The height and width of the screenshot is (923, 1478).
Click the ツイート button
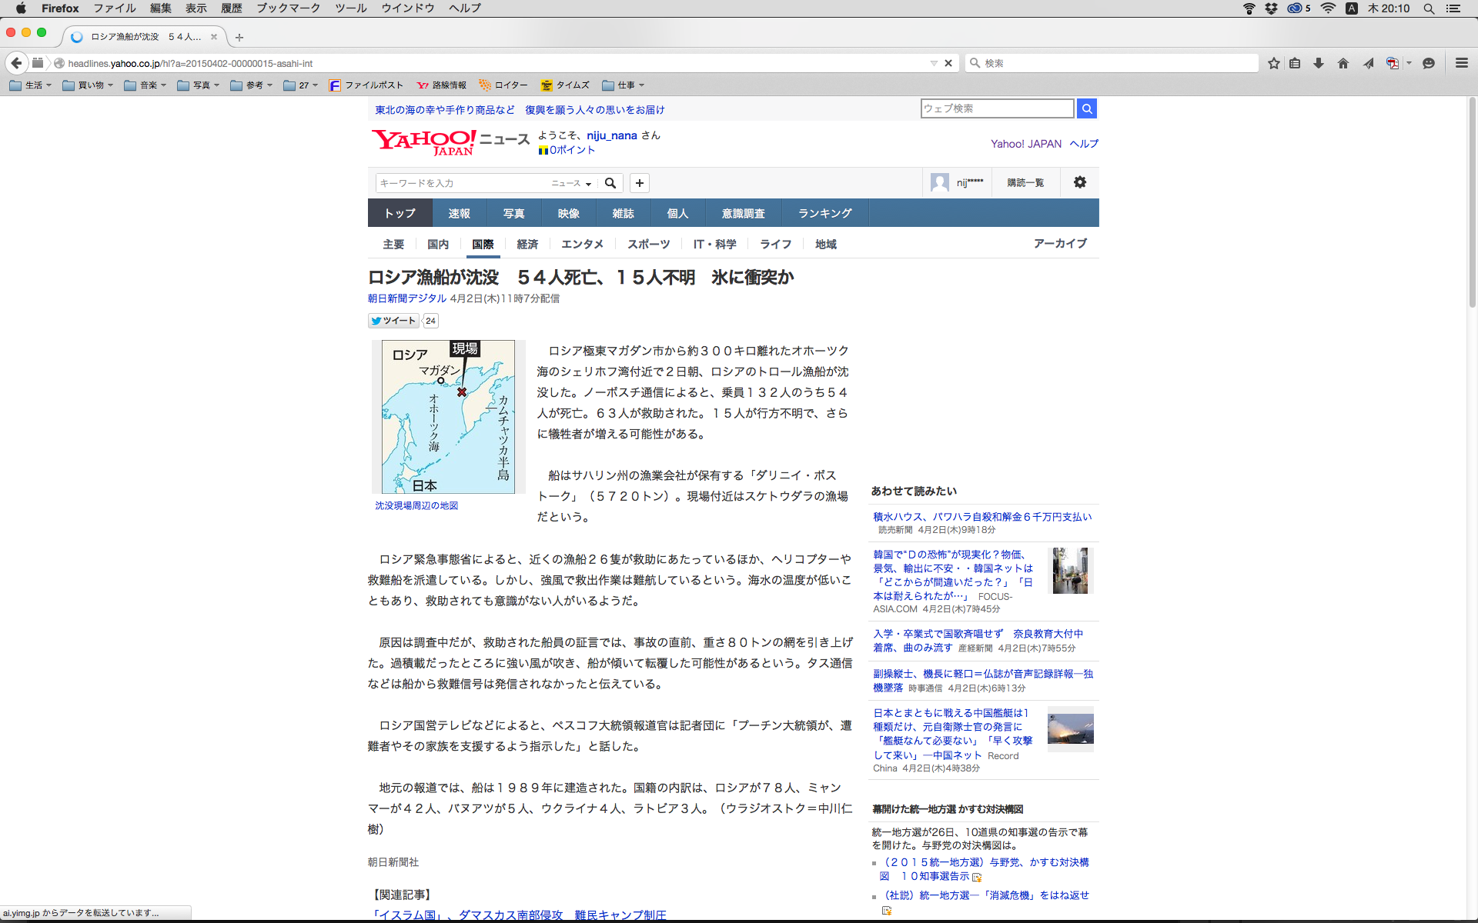393,321
